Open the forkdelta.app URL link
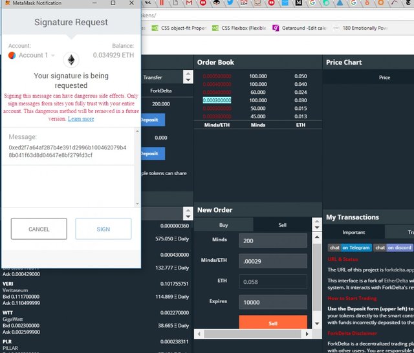Viewport: 414px width, 353px height. [x=399, y=270]
